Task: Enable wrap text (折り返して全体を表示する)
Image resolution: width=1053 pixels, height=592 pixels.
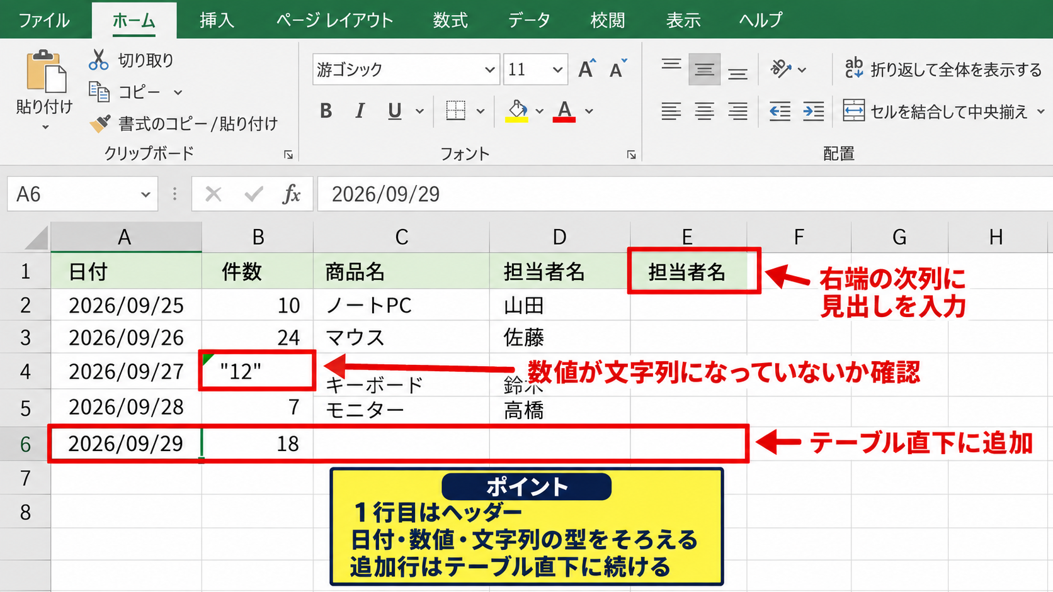Action: [943, 69]
